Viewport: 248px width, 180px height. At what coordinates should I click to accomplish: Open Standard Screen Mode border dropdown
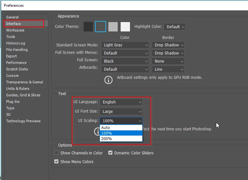168,45
